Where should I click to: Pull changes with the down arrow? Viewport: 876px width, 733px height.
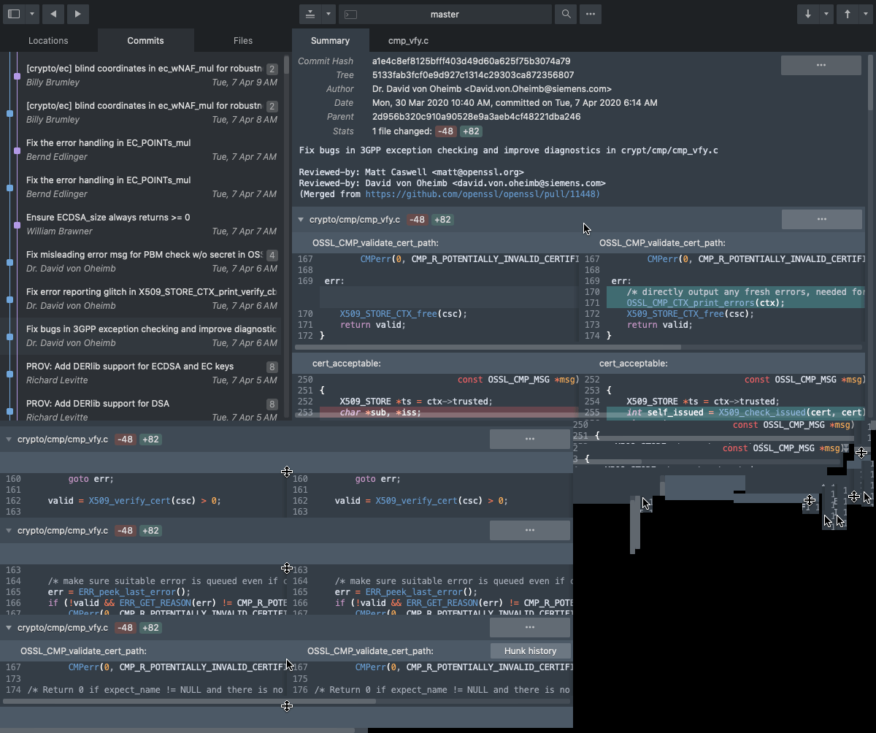(808, 14)
